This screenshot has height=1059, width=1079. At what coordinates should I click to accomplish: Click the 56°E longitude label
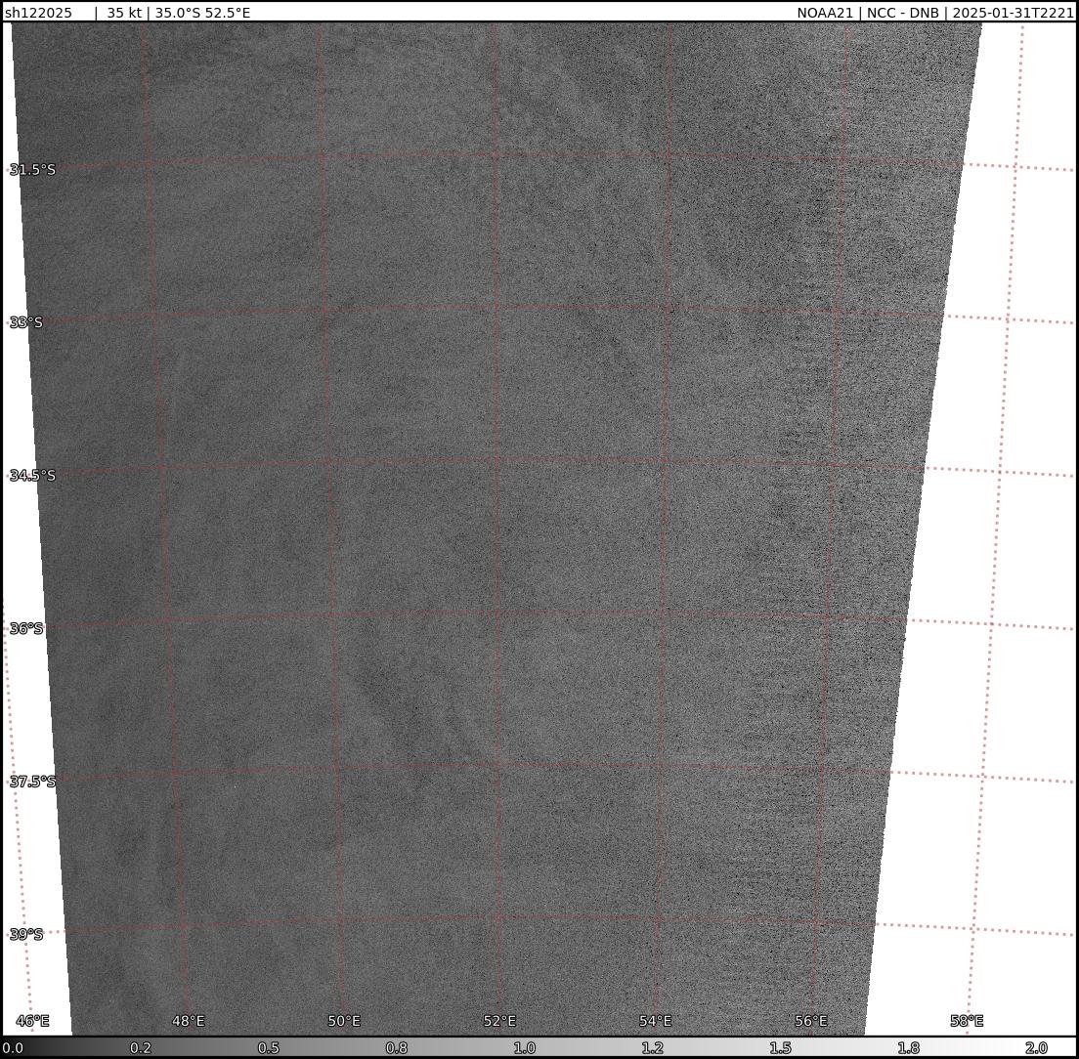point(810,1021)
